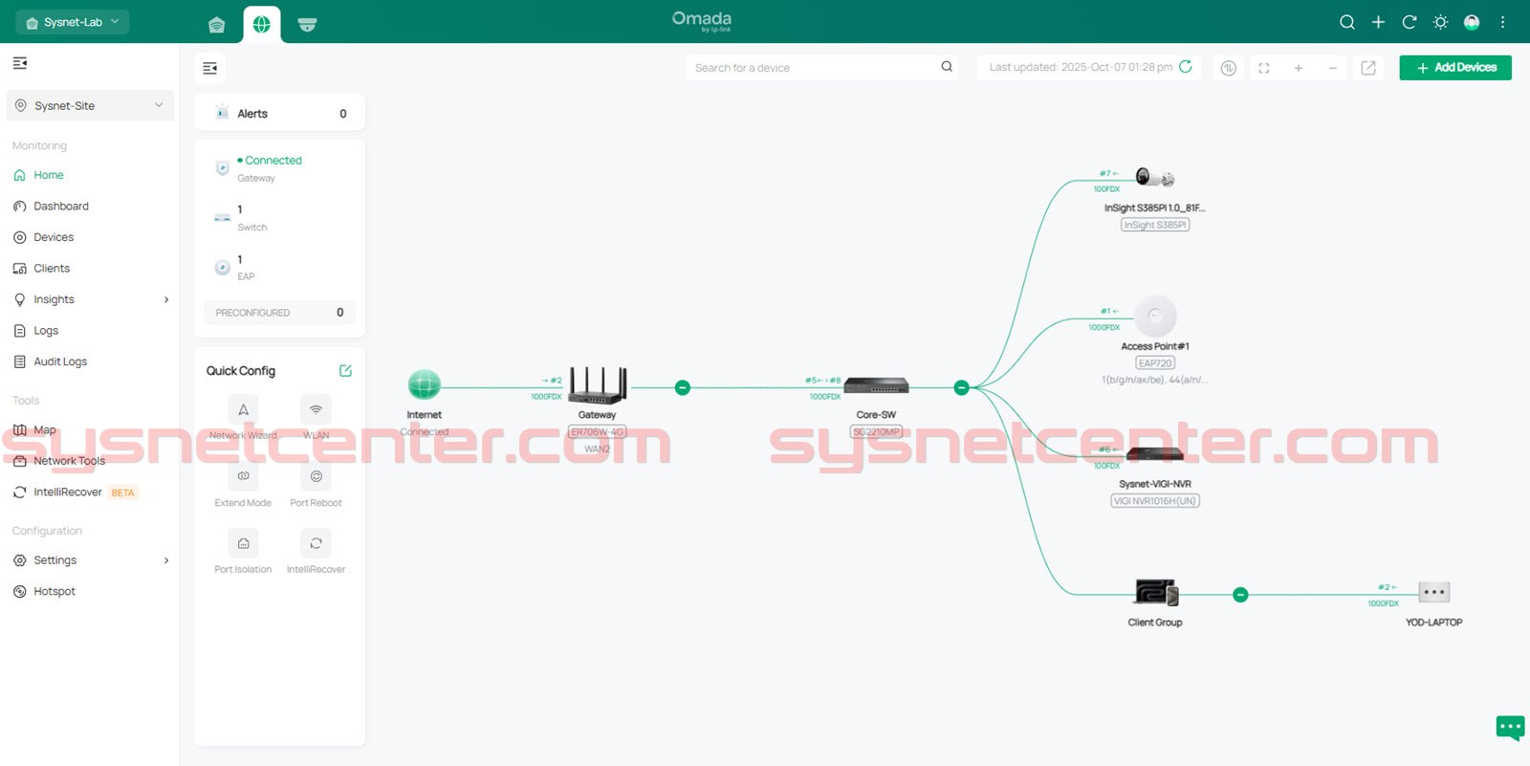Enter fullscreen topology view
Image resolution: width=1530 pixels, height=766 pixels.
[1263, 68]
